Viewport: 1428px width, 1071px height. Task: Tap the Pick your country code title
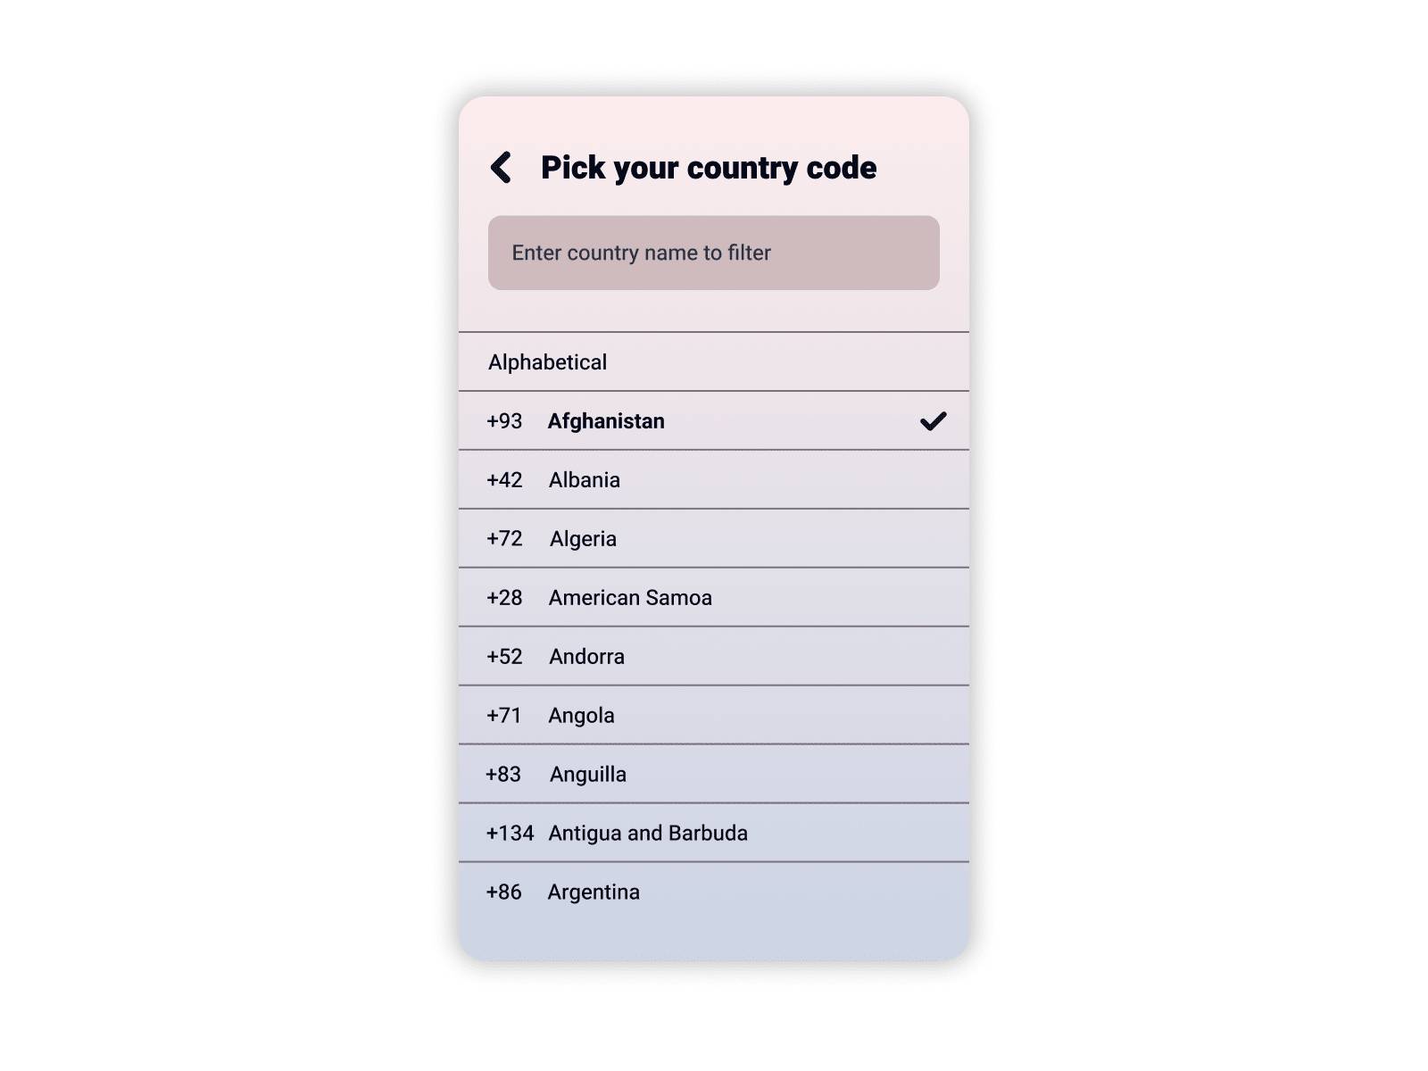pyautogui.click(x=708, y=167)
